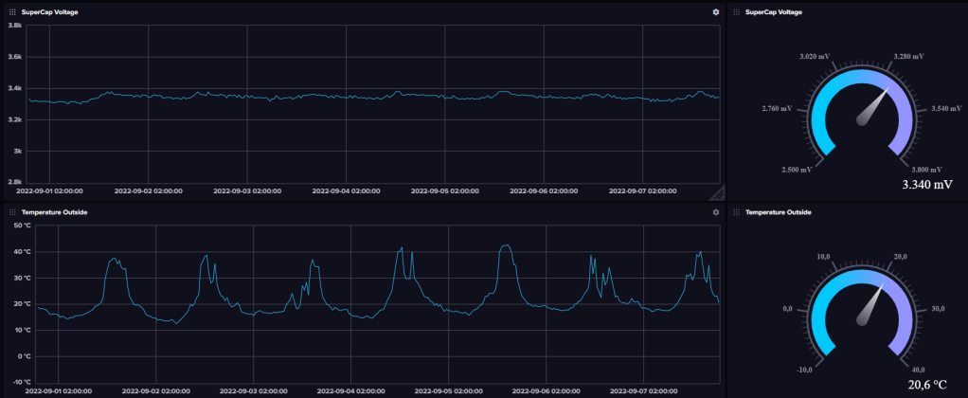Viewport: 968px width, 398px height.
Task: Click drag handle of SuperCap Voltage gauge panel
Action: tap(738, 12)
